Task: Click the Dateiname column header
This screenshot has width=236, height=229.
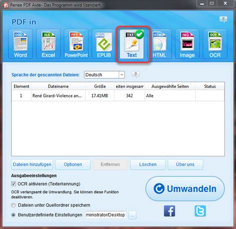Action: pyautogui.click(x=58, y=87)
